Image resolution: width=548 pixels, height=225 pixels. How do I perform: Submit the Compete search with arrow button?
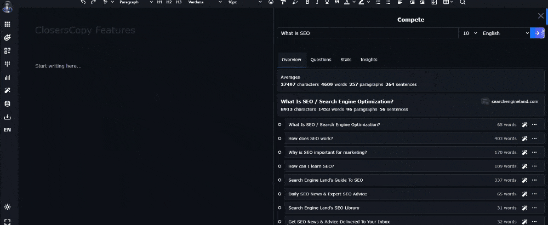click(x=537, y=33)
